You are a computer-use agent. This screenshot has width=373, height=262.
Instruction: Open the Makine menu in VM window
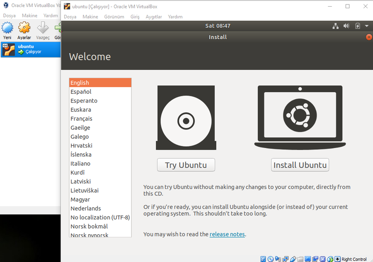pos(90,17)
